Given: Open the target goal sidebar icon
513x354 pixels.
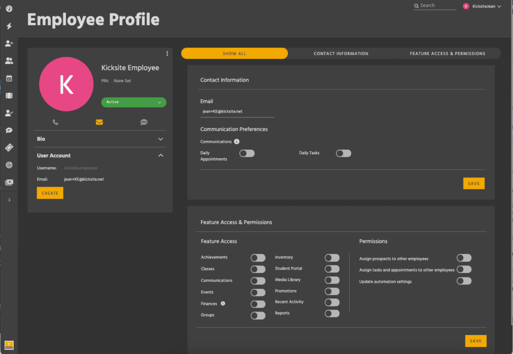Looking at the screenshot, I should pyautogui.click(x=9, y=165).
